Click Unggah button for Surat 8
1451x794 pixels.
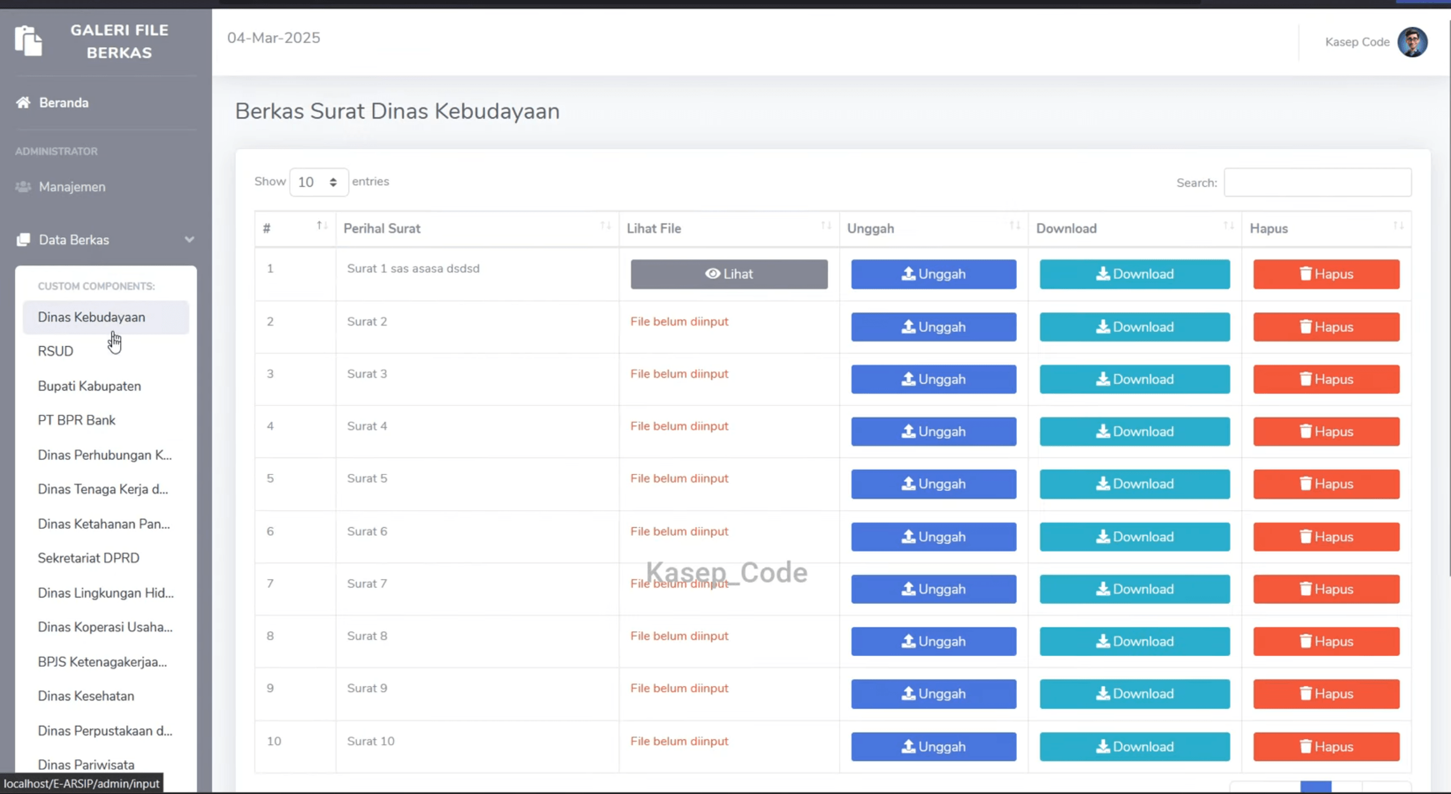click(933, 641)
